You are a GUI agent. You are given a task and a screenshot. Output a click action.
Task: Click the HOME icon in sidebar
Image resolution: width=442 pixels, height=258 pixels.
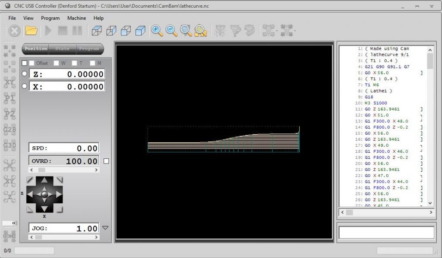pyautogui.click(x=9, y=236)
